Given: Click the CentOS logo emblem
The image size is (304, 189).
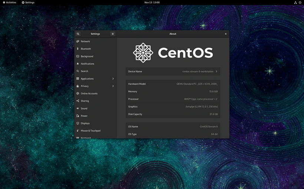Looking at the screenshot, I should pos(143,53).
